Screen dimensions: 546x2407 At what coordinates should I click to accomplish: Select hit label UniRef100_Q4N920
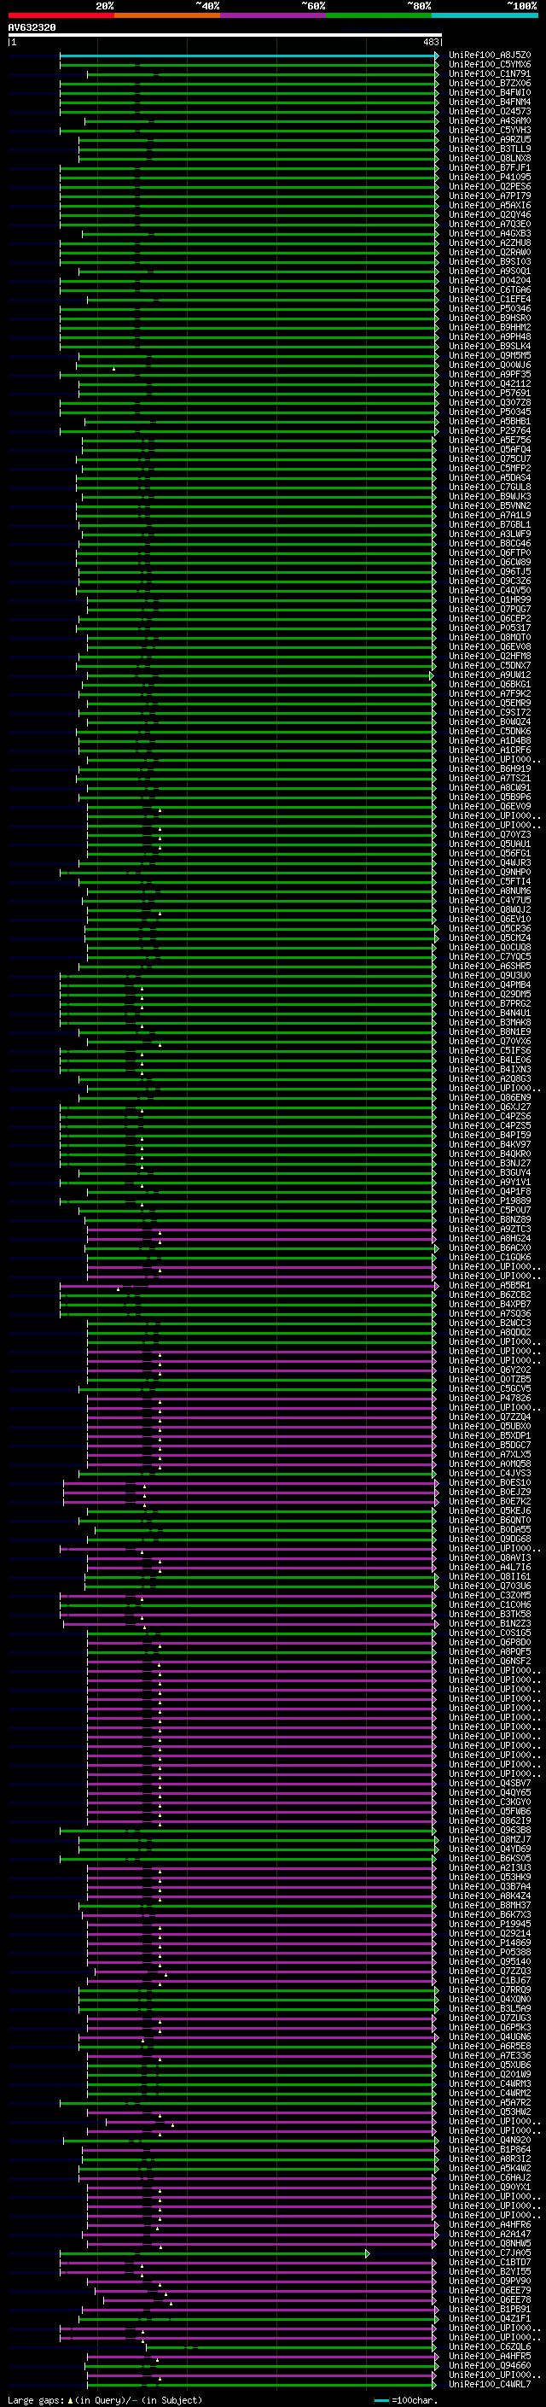[x=490, y=2140]
